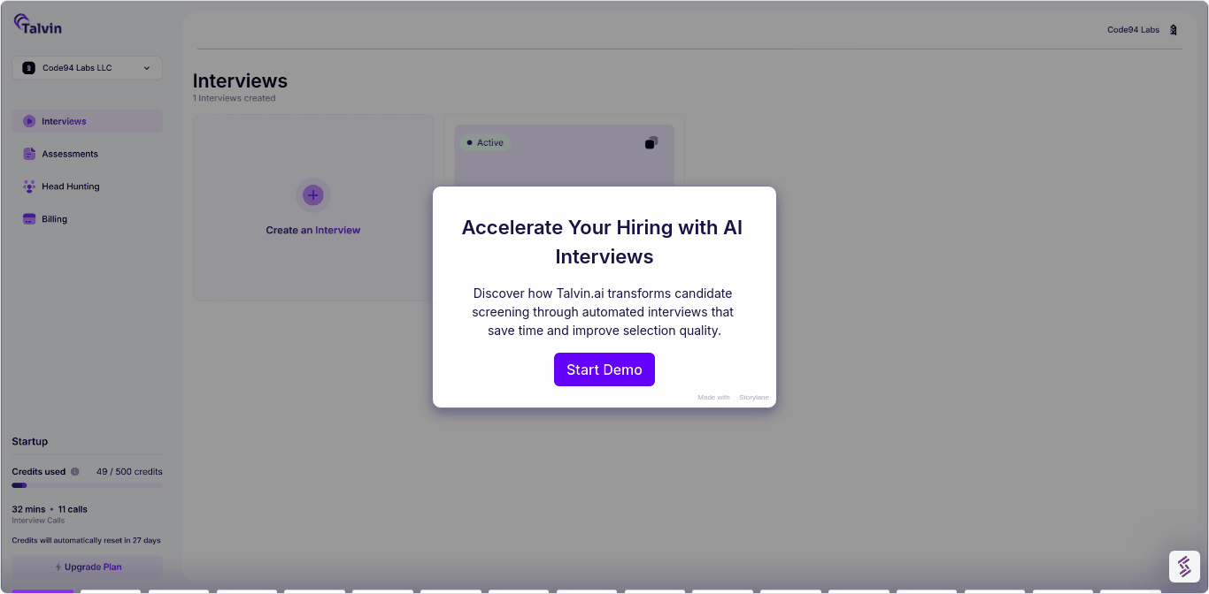
Task: Open the Interviews sidebar menu item
Action: (87, 121)
